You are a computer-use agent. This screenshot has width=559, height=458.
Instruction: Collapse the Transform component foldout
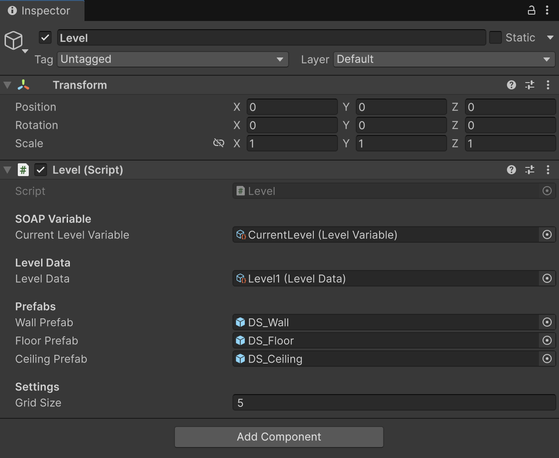click(x=7, y=85)
